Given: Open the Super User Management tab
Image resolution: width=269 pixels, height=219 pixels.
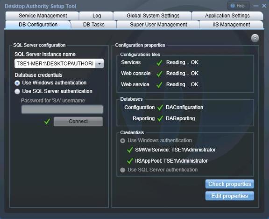Looking at the screenshot, I should 158,25.
